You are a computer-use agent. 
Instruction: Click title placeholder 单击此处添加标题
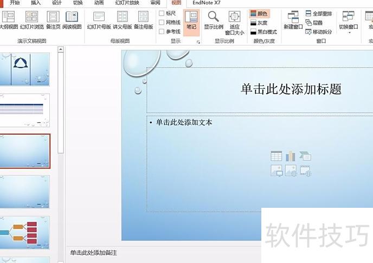pyautogui.click(x=291, y=89)
